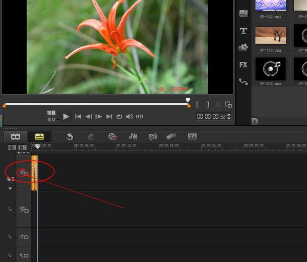The height and width of the screenshot is (262, 307).
Task: Toggle ripple editing
Action: (10, 179)
